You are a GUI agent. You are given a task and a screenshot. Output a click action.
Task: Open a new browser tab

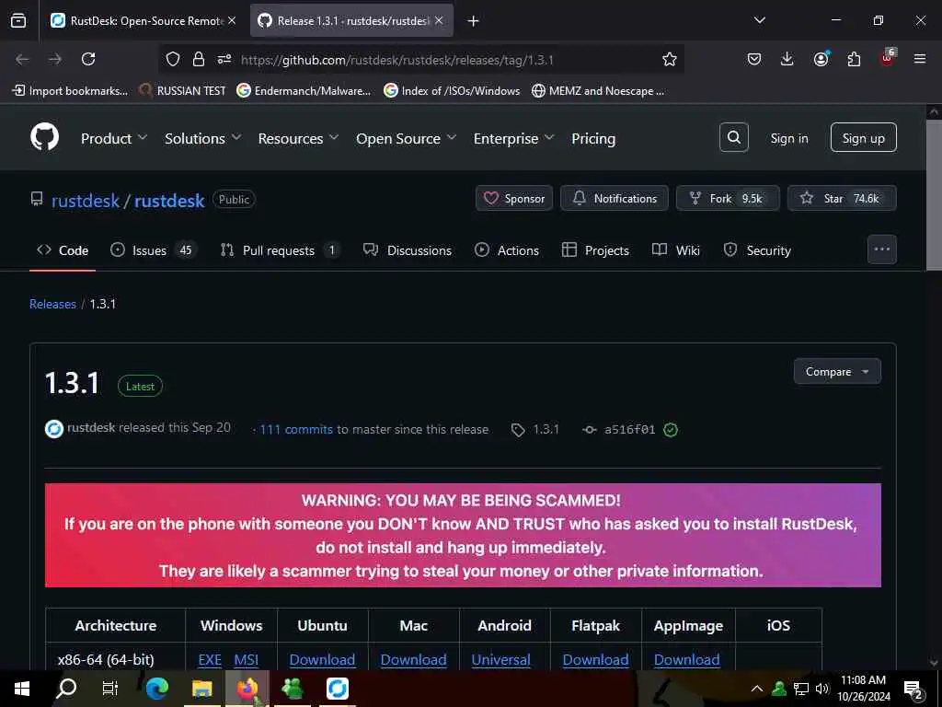point(473,21)
